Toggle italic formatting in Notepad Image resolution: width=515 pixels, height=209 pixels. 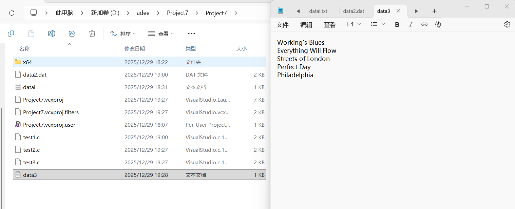[411, 24]
